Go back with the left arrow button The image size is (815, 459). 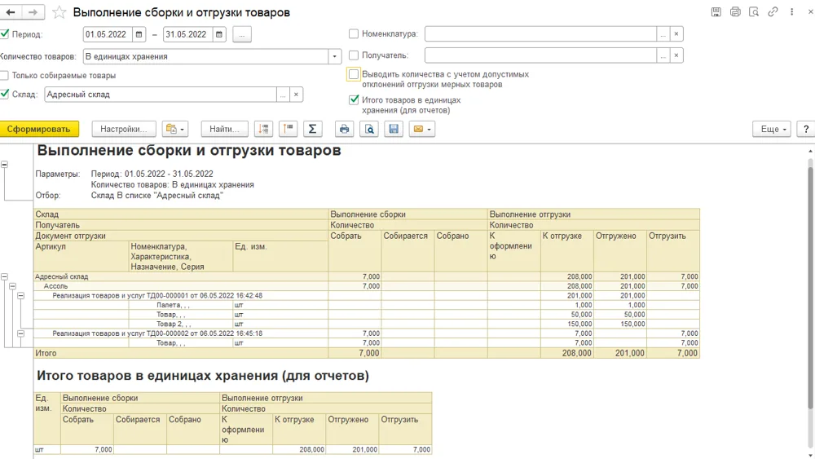(11, 12)
